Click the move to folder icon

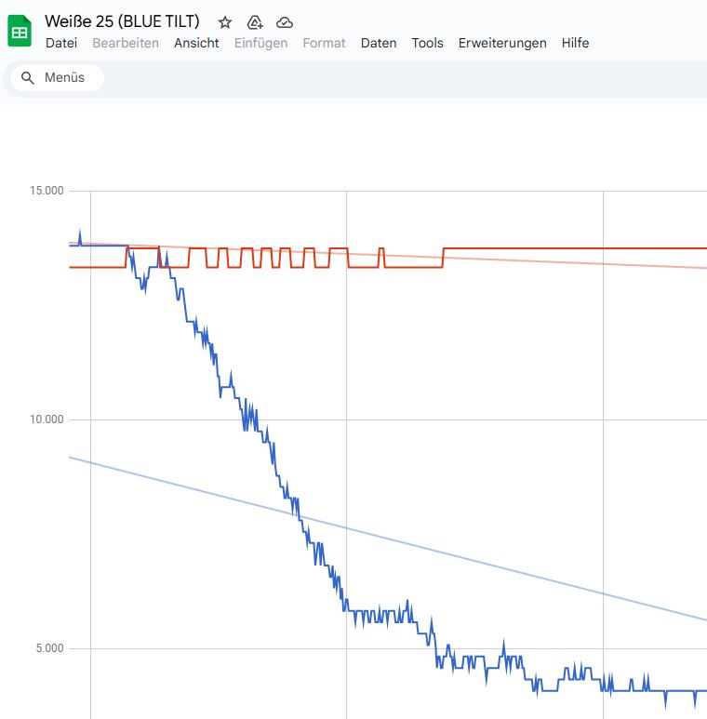[255, 22]
